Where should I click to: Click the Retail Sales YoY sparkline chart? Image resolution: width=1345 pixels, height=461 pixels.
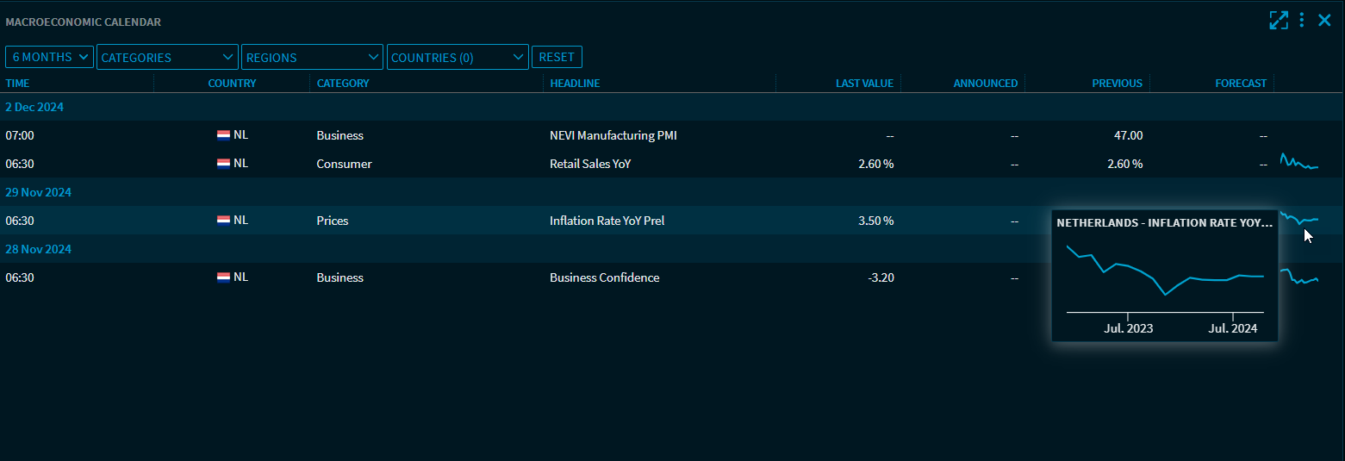[1299, 162]
